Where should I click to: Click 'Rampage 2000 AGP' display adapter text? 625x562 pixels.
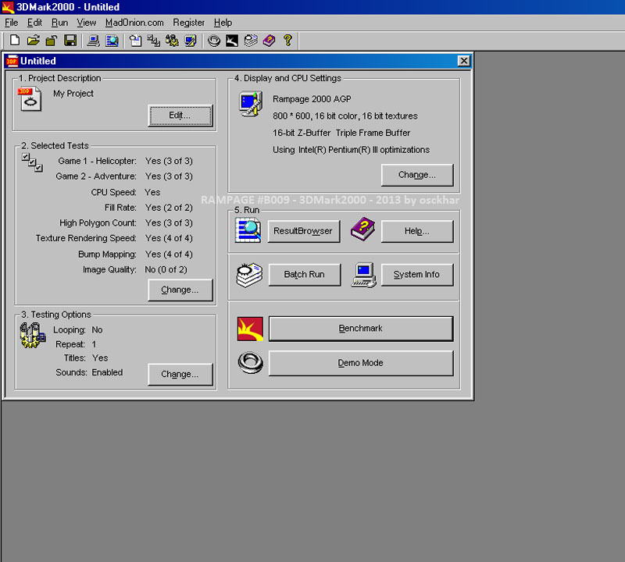coord(312,99)
